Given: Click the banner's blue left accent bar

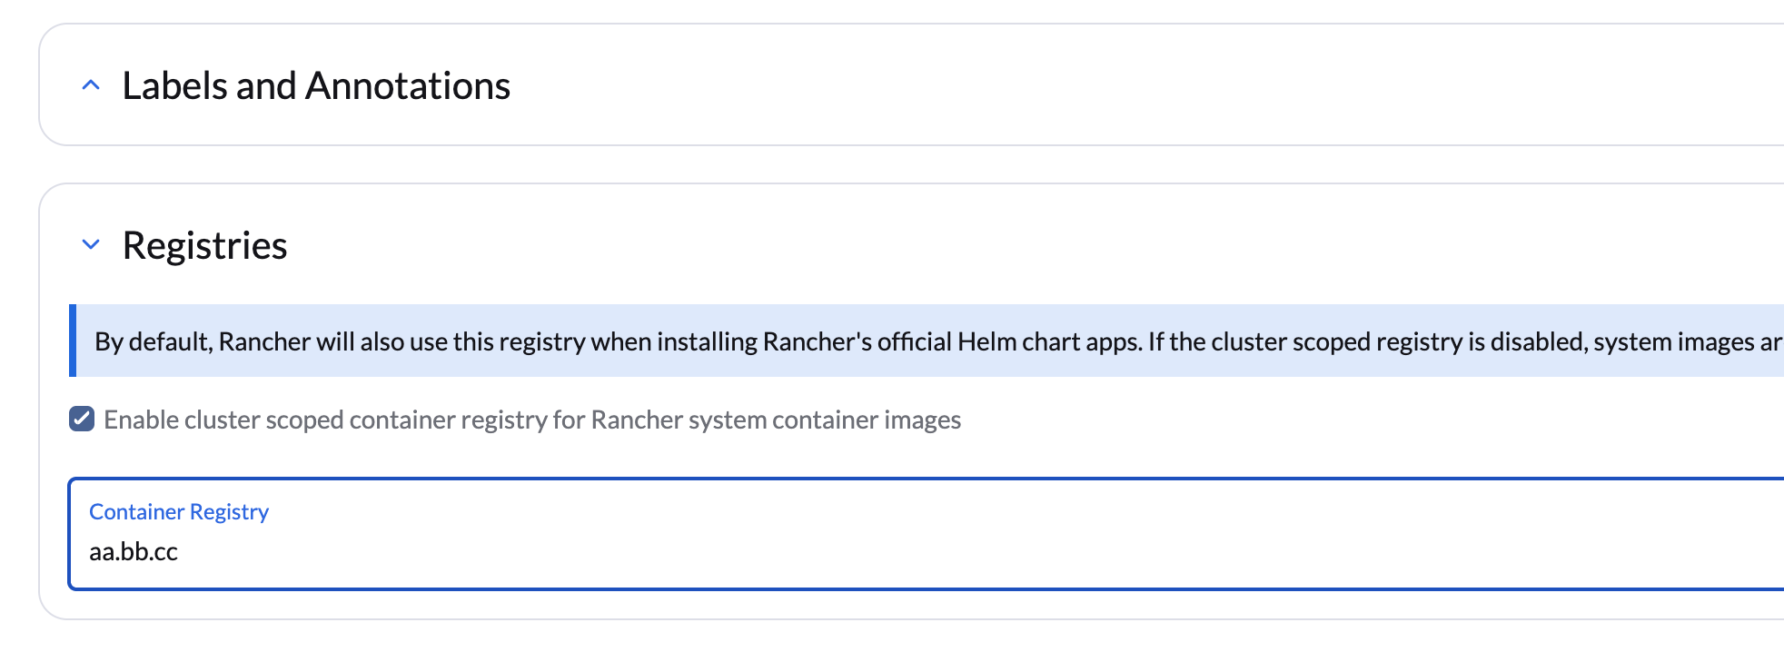Looking at the screenshot, I should (73, 341).
